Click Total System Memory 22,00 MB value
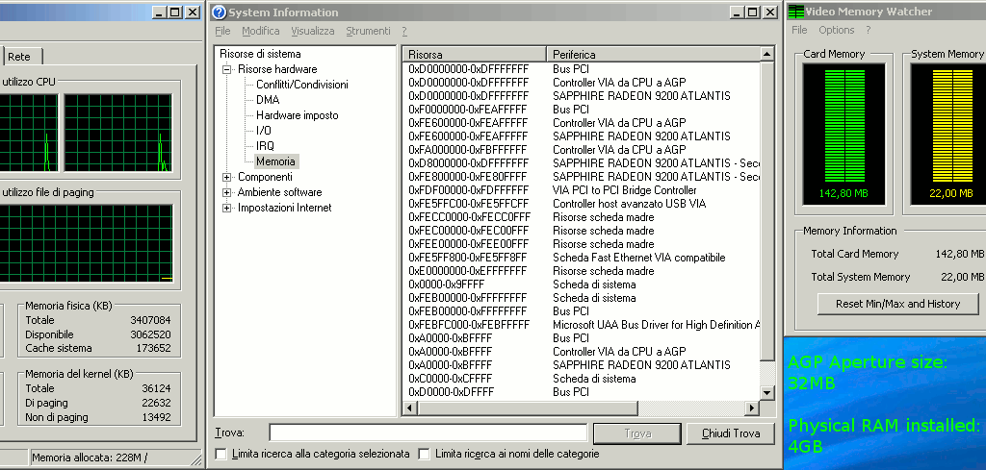The width and height of the screenshot is (986, 470). point(962,277)
